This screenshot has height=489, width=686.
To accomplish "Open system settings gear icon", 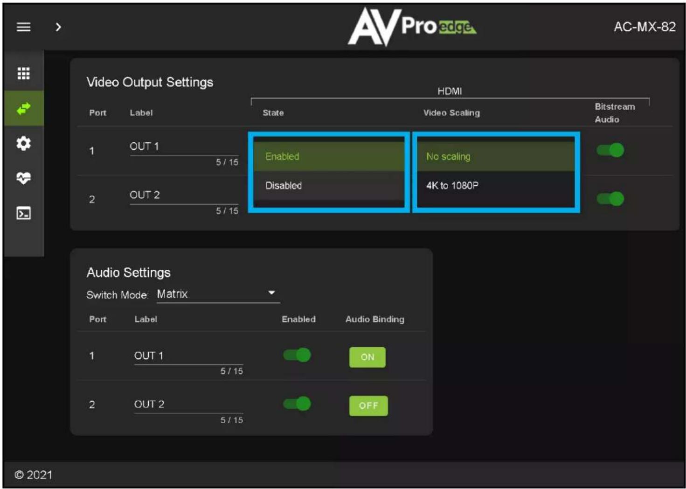I will click(x=23, y=143).
